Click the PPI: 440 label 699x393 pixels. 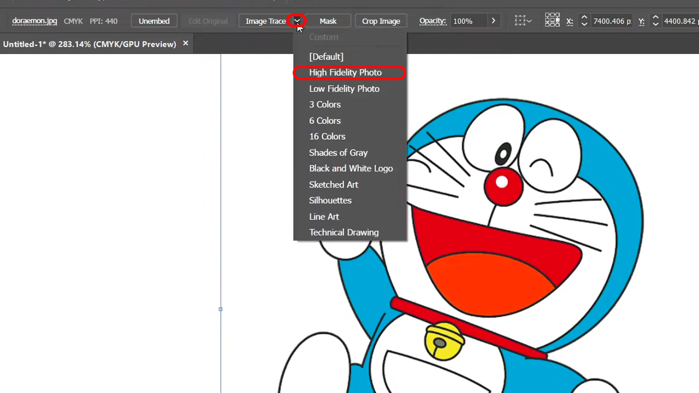tap(104, 21)
